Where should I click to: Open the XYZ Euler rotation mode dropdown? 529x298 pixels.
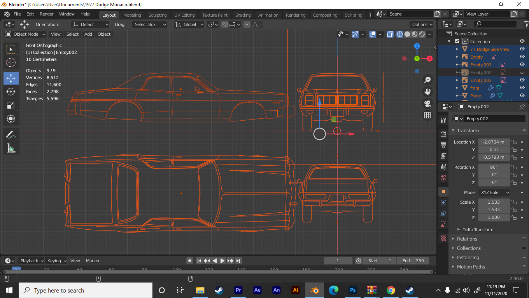coord(494,192)
